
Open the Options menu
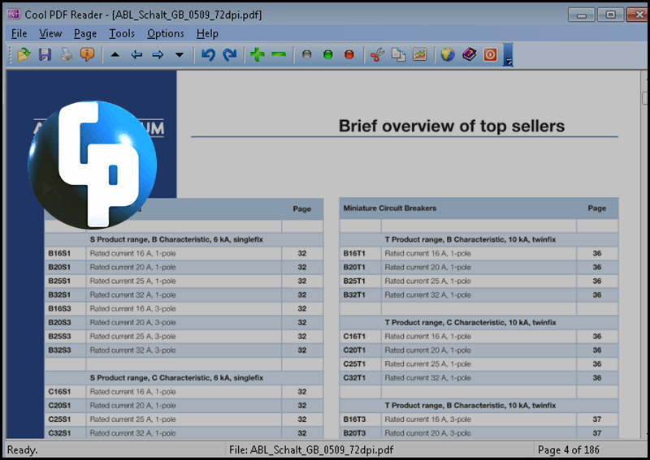(166, 33)
